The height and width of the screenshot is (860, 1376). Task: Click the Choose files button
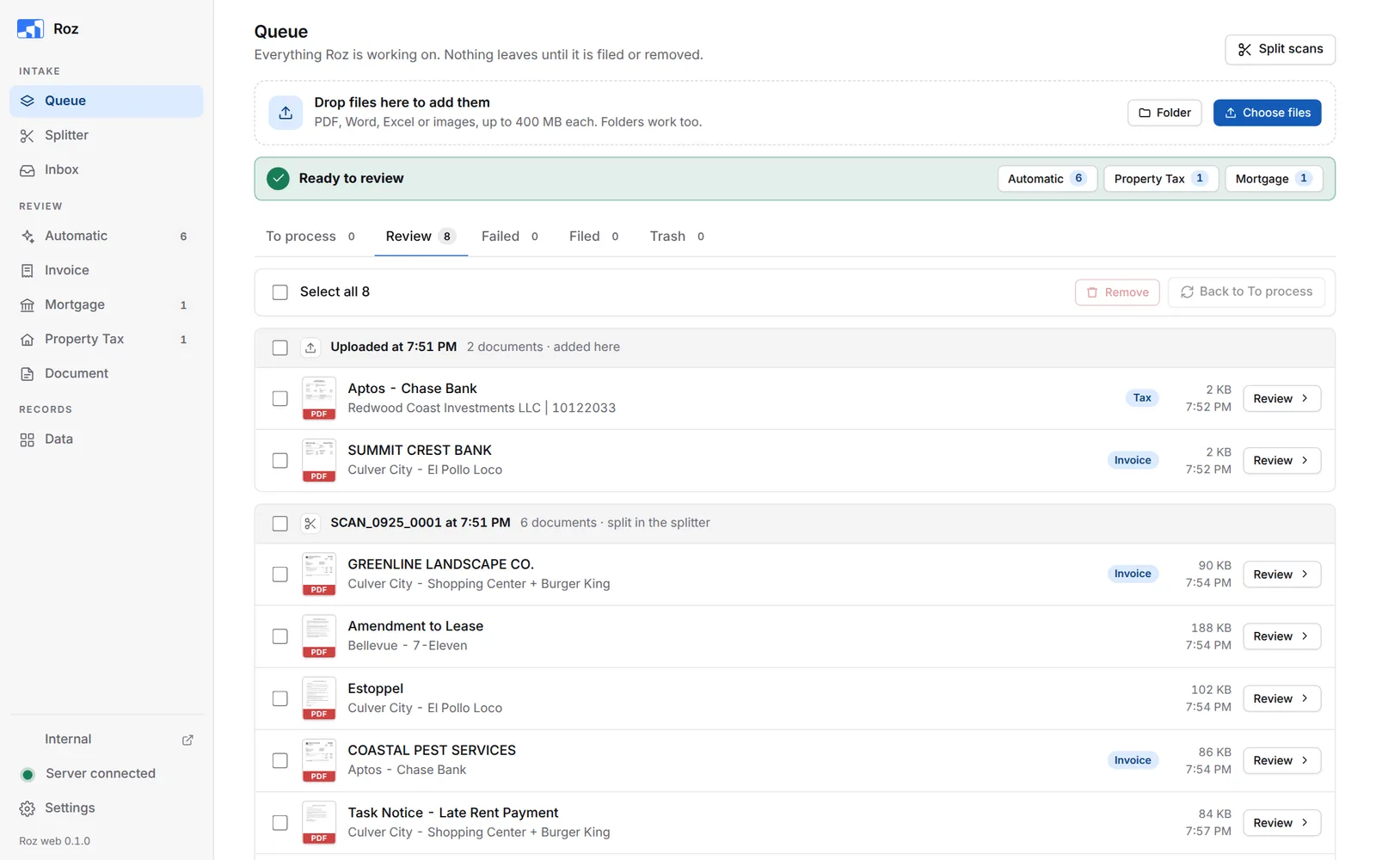pyautogui.click(x=1267, y=113)
